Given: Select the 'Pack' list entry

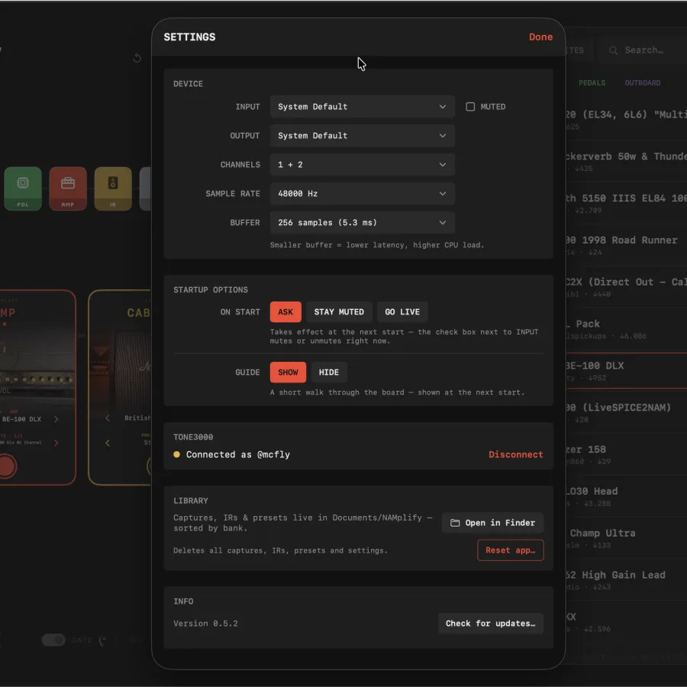Looking at the screenshot, I should (x=626, y=328).
